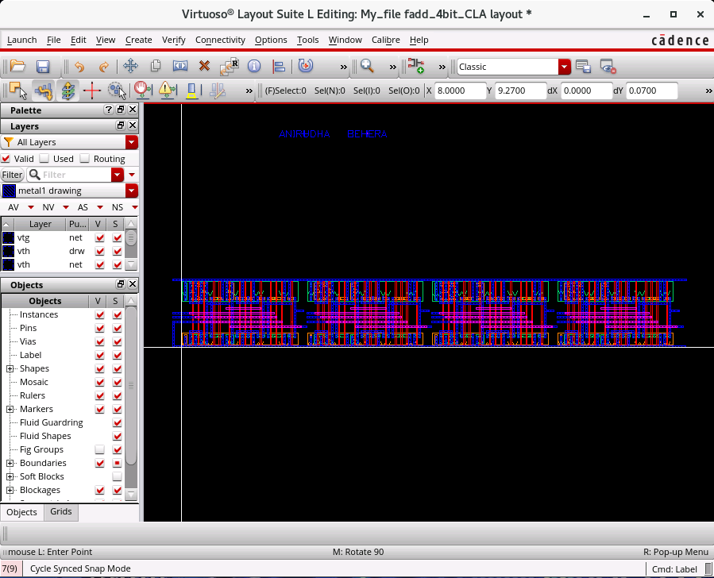Open the All Layers filter dropdown
The image size is (714, 578).
[132, 142]
